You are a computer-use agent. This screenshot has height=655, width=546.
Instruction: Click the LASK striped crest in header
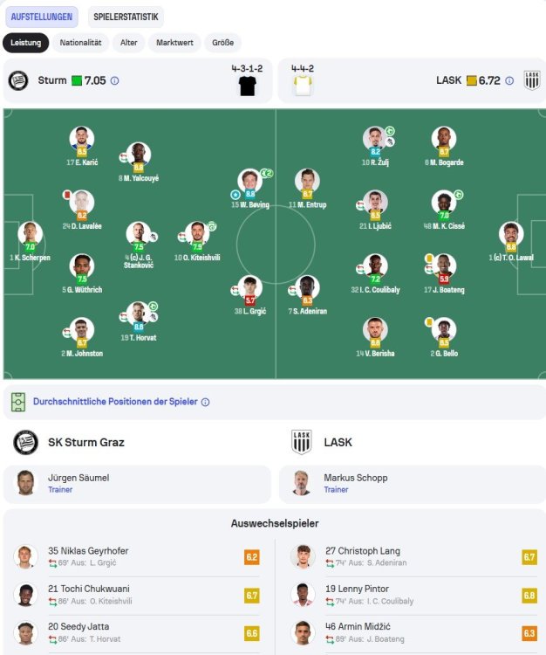click(532, 80)
